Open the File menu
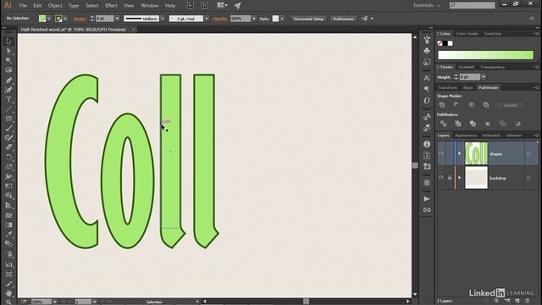This screenshot has width=542, height=305. coord(23,6)
